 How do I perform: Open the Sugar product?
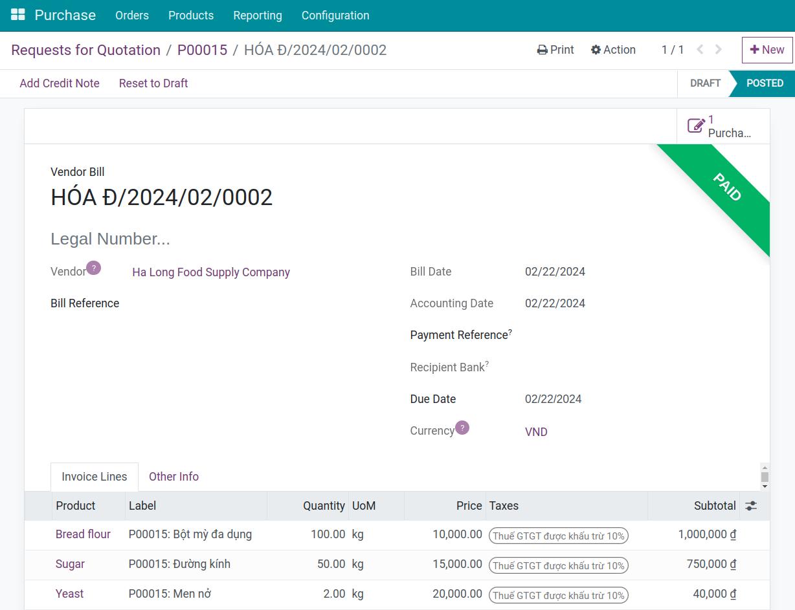pos(70,564)
